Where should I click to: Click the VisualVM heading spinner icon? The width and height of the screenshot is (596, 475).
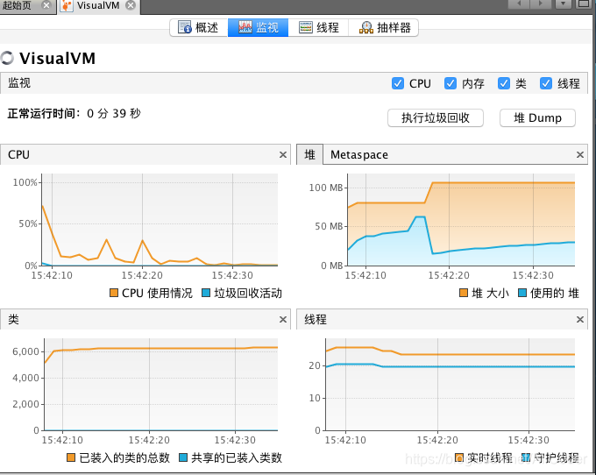tap(7, 58)
